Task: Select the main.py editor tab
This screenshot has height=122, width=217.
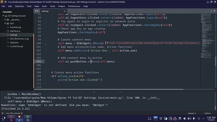Action: pos(53,11)
